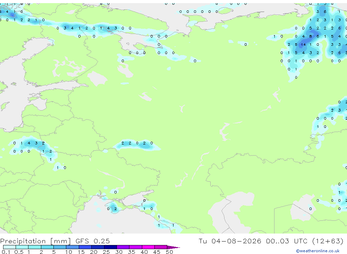Click the legend label '10'
The height and width of the screenshot is (254, 347).
coord(69,252)
